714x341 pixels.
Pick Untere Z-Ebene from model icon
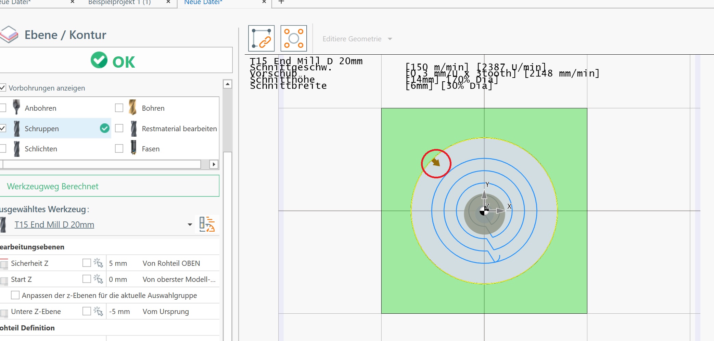coord(98,311)
